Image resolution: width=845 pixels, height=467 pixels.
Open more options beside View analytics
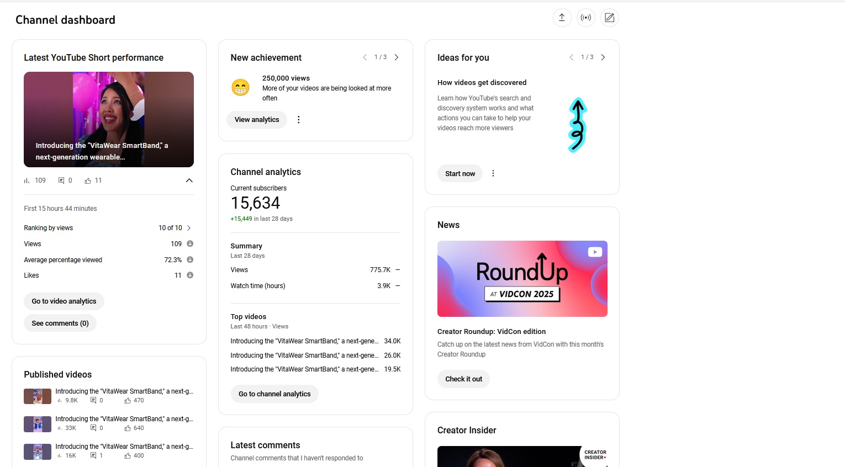click(x=299, y=120)
